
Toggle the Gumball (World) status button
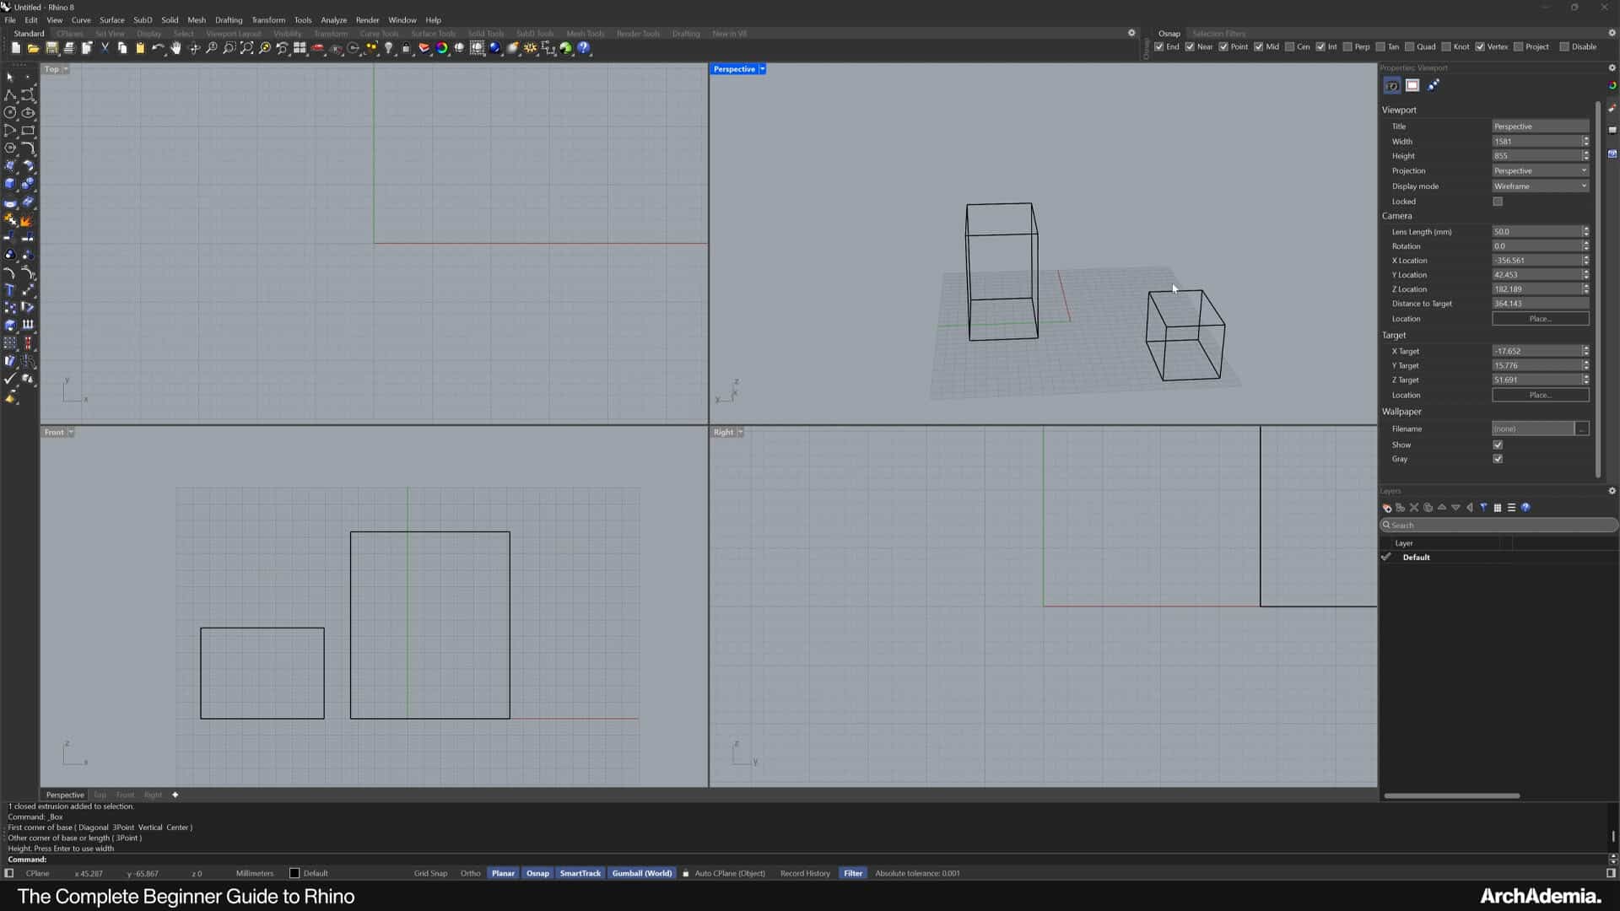pos(641,873)
